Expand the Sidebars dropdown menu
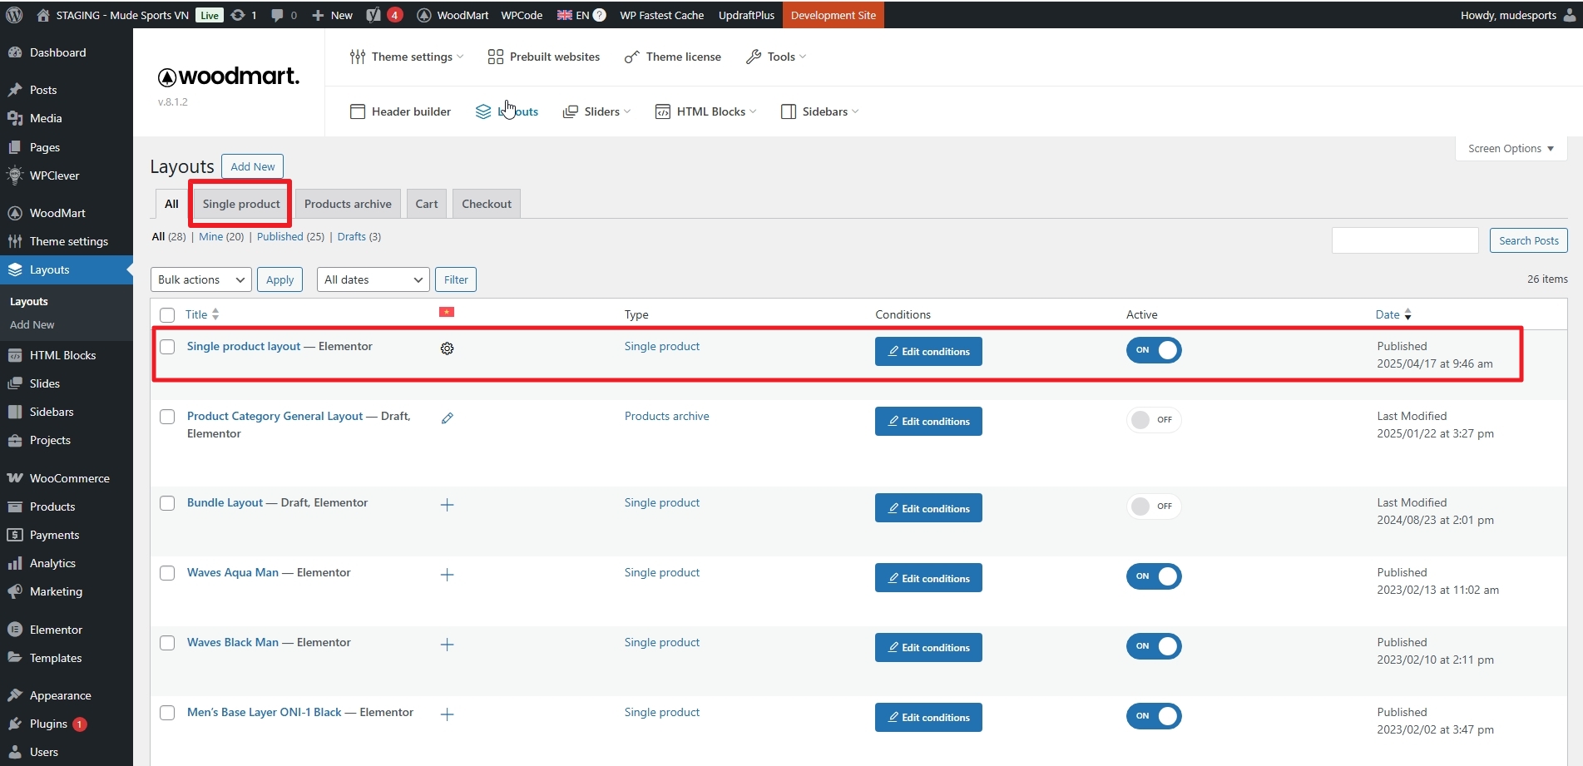The width and height of the screenshot is (1583, 766). click(819, 111)
